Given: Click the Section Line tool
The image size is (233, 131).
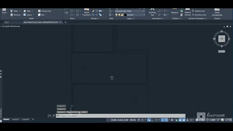Looking at the screenshot, I should 198,11.
